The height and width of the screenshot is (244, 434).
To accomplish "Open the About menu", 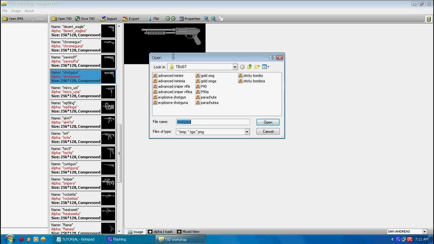I will pyautogui.click(x=29, y=11).
